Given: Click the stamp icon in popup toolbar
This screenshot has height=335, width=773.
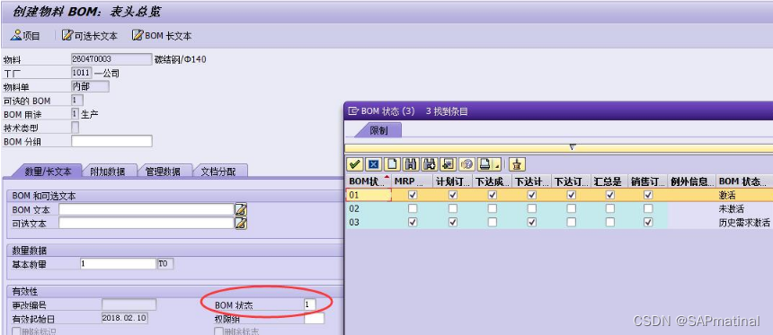Looking at the screenshot, I should pos(517,164).
